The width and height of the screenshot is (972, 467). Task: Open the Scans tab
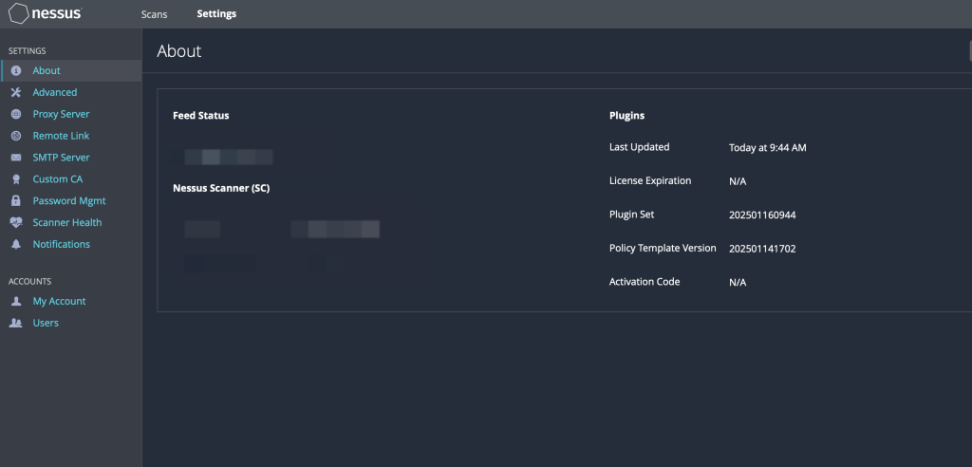[x=154, y=13]
